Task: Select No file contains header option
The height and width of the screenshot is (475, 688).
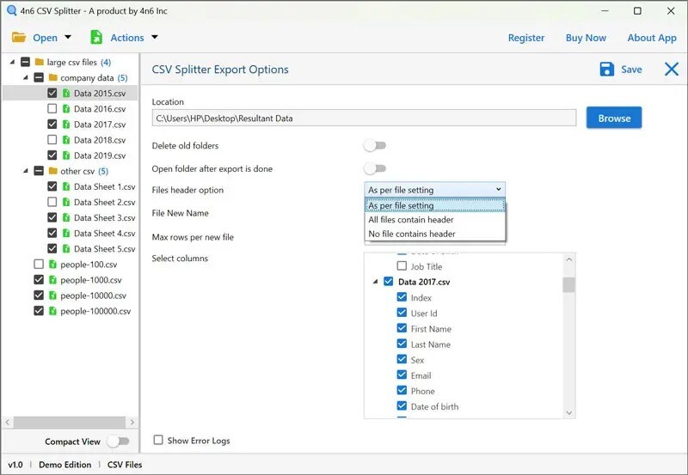Action: [x=435, y=234]
